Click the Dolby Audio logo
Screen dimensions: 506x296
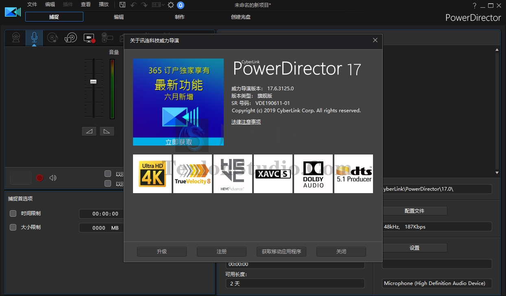313,174
